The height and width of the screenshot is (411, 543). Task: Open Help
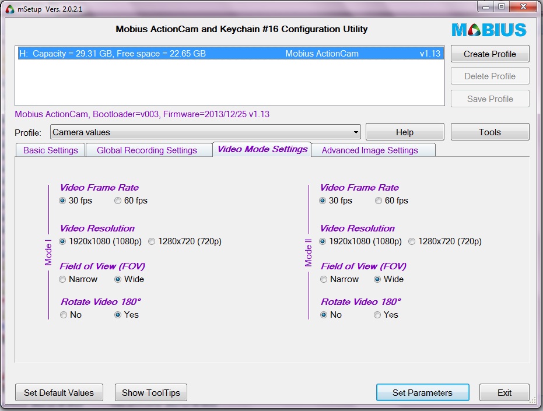[405, 132]
